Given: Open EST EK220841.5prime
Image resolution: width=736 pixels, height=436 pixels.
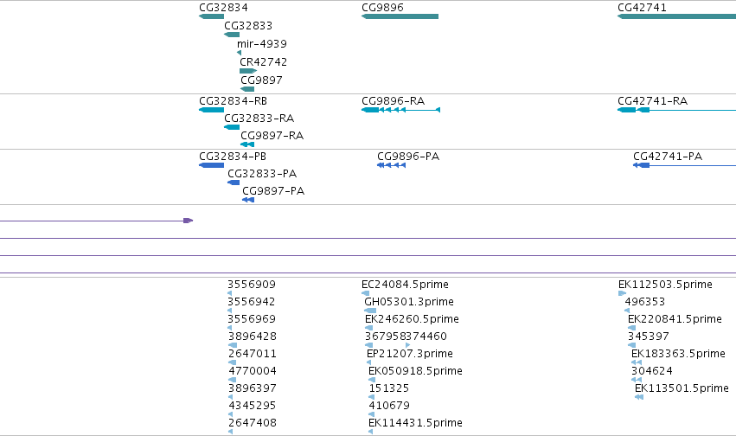Looking at the screenshot, I should [675, 319].
